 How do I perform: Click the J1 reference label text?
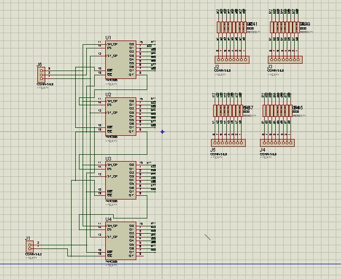coord(28,238)
